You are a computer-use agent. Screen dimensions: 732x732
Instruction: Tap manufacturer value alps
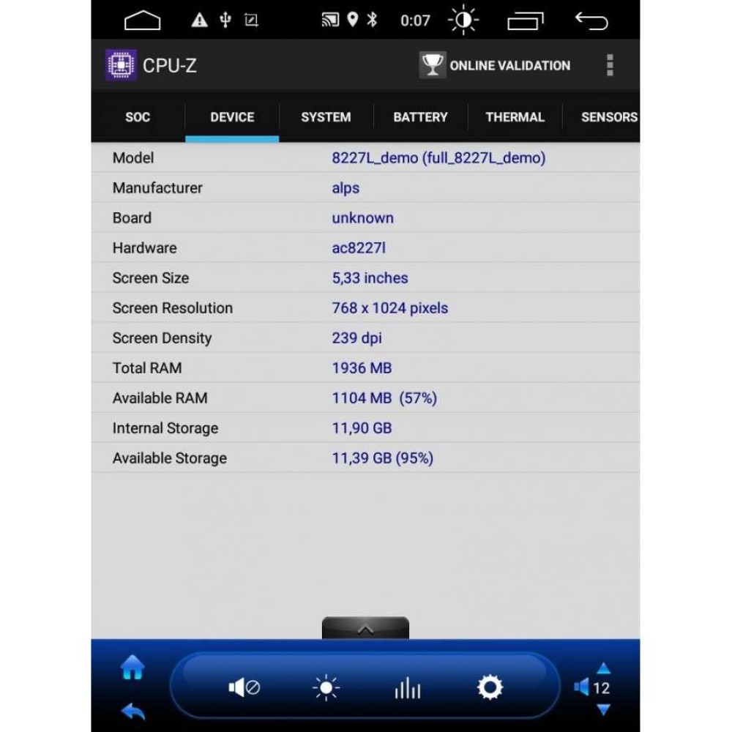(x=346, y=187)
